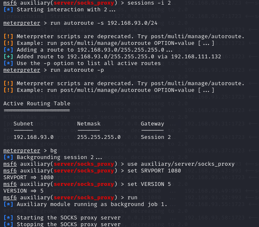The height and width of the screenshot is (227, 259).
Task: Click 'use auxiliary/server/socks_proxy' command
Action: point(181,164)
